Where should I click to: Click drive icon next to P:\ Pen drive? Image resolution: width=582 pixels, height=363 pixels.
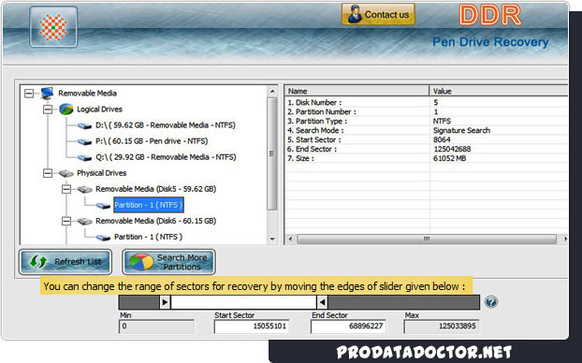[x=84, y=142]
